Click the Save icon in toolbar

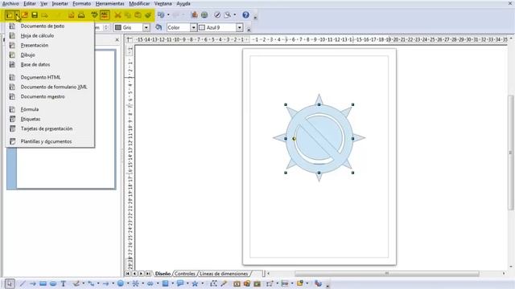point(35,15)
